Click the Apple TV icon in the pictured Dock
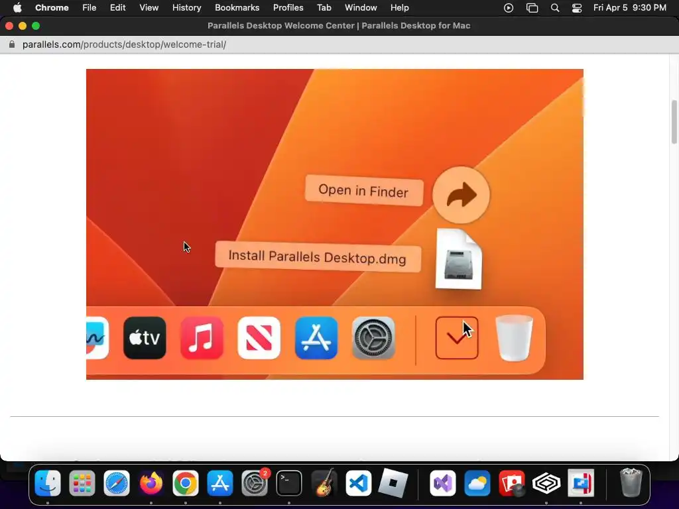 pos(145,338)
